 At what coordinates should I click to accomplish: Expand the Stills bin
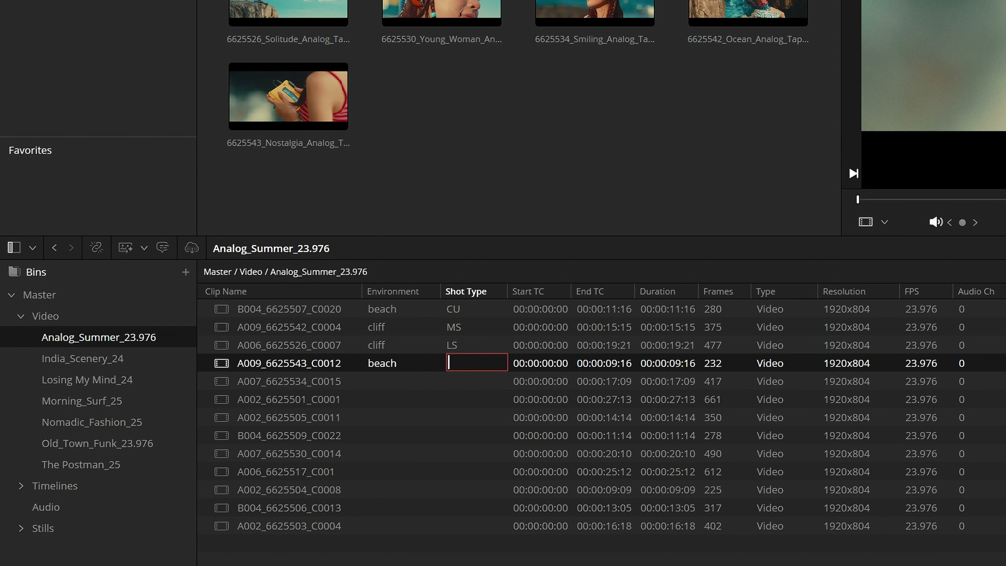21,528
